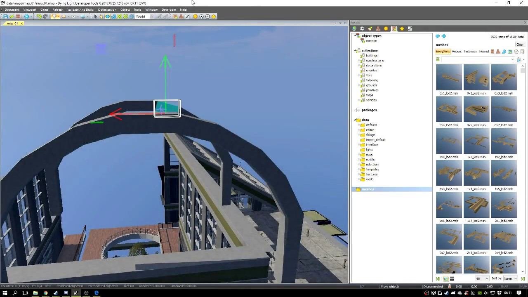The height and width of the screenshot is (297, 528).
Task: Click the blue back arrow in asset browser
Action: click(x=438, y=36)
